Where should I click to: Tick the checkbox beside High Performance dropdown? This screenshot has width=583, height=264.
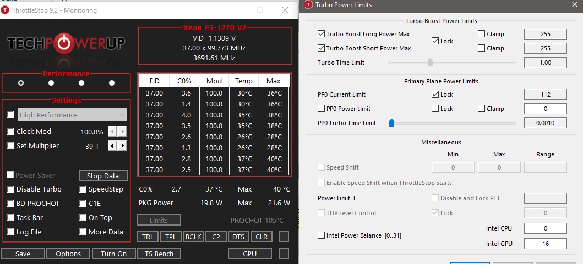(10, 115)
